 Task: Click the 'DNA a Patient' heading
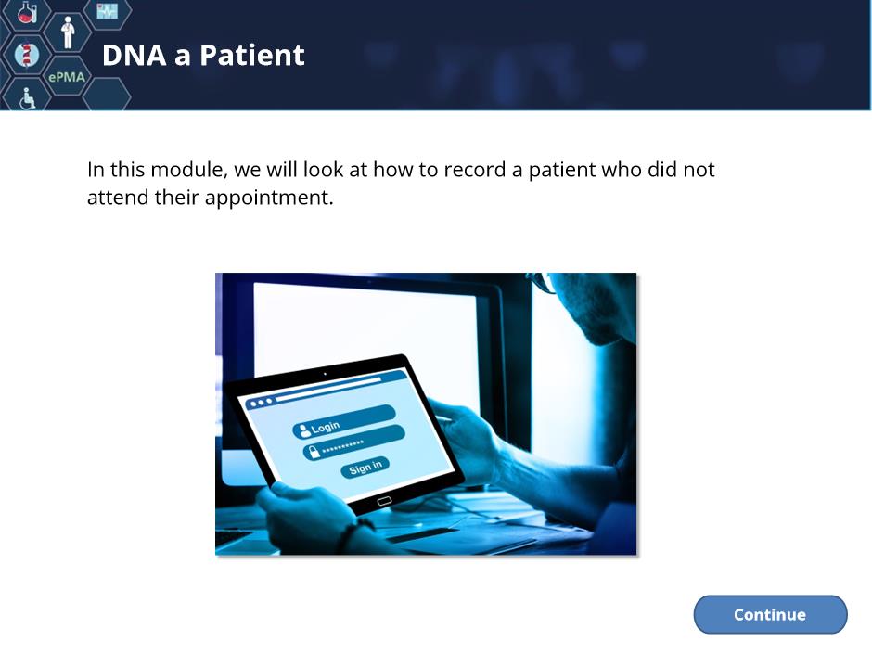click(203, 55)
